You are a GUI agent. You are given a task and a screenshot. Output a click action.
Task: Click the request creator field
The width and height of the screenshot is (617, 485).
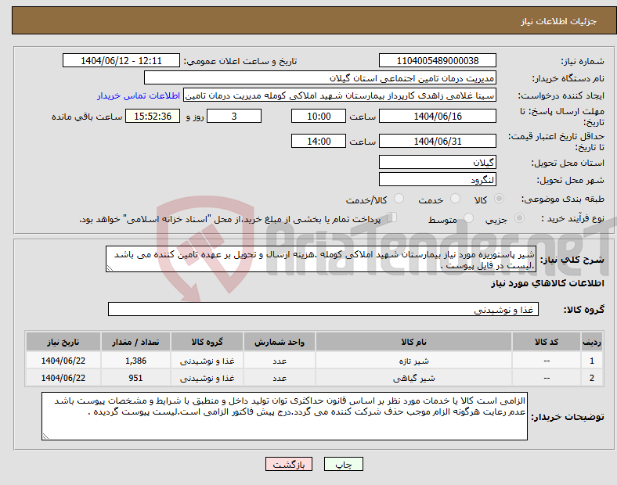340,95
